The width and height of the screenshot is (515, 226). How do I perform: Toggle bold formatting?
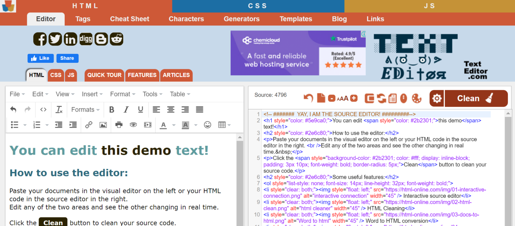(x=112, y=110)
